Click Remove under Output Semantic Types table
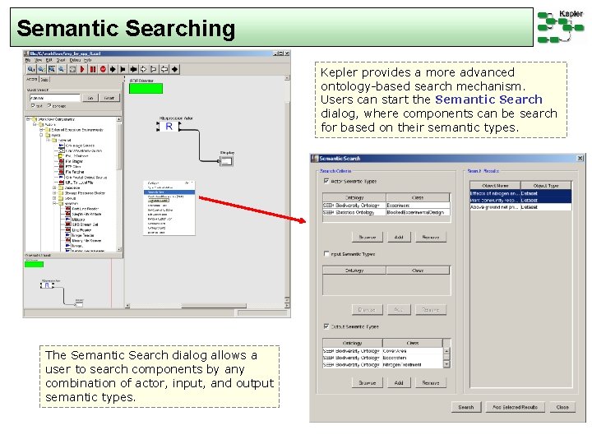Screen dimensions: 592x444 [x=431, y=382]
